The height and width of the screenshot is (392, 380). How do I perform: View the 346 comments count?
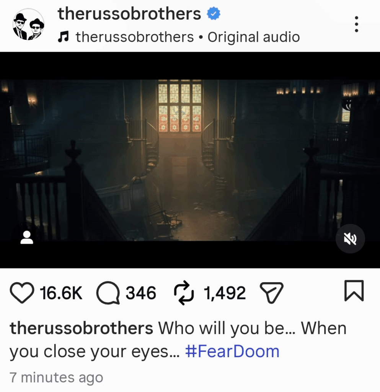pos(141,293)
